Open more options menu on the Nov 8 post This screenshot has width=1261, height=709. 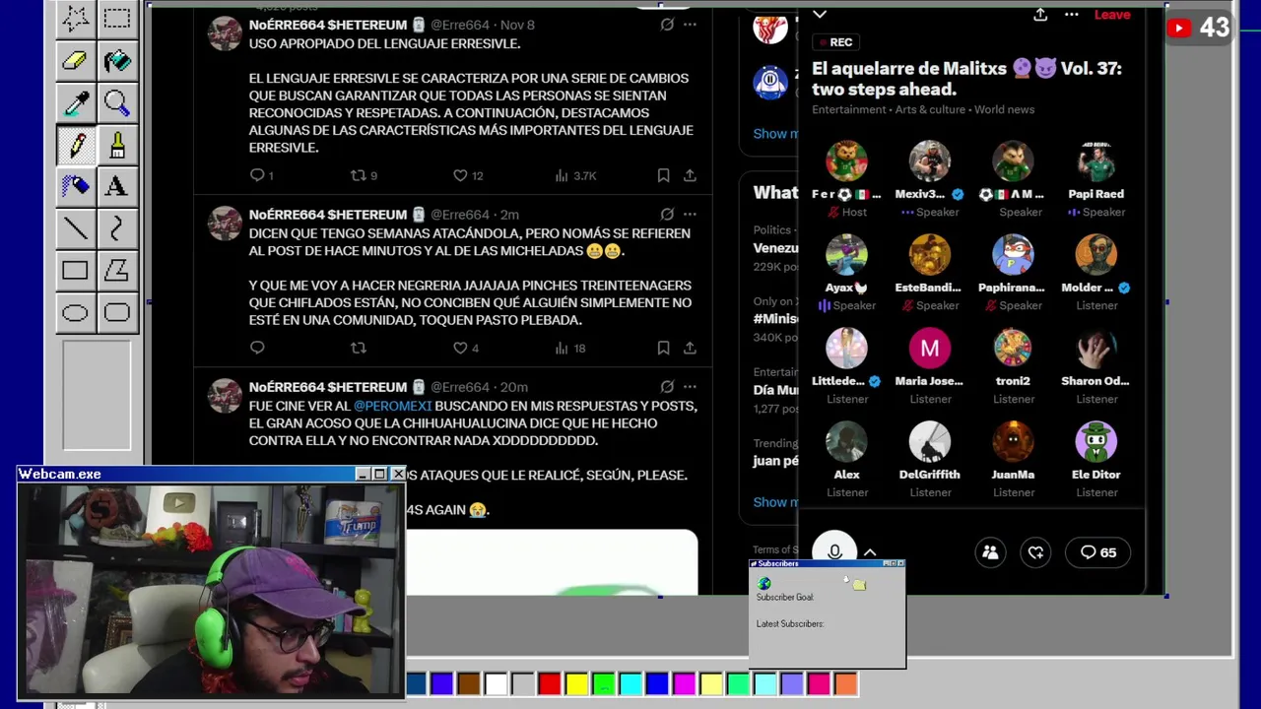coord(690,25)
